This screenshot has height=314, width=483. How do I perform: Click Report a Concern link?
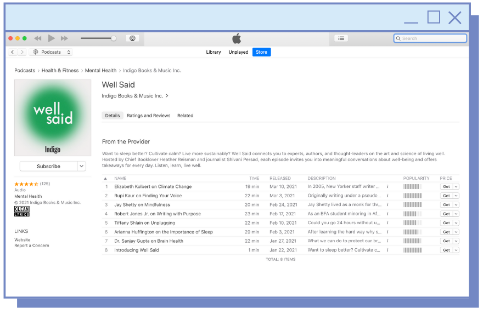32,246
